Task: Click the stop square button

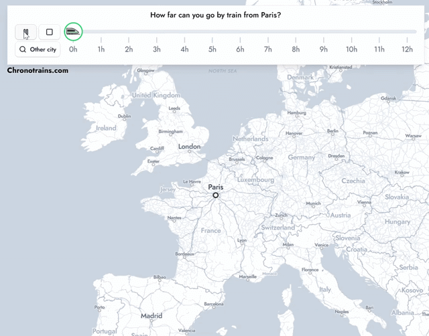Action: pos(50,32)
